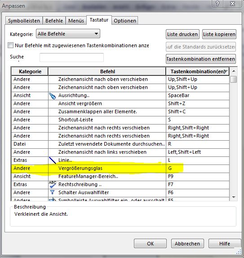This screenshot has height=258, width=244.
Task: Click the help question mark icon
Action: point(217,4)
